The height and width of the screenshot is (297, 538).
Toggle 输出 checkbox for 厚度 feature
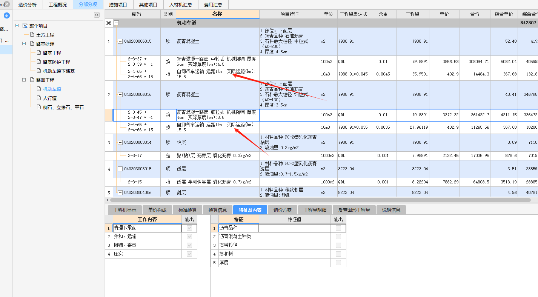338,263
